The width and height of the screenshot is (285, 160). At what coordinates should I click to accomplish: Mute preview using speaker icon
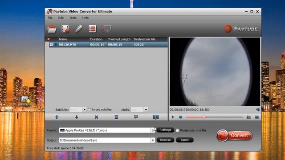pos(258,110)
